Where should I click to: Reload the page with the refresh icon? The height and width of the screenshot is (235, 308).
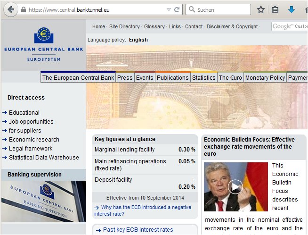click(x=177, y=9)
